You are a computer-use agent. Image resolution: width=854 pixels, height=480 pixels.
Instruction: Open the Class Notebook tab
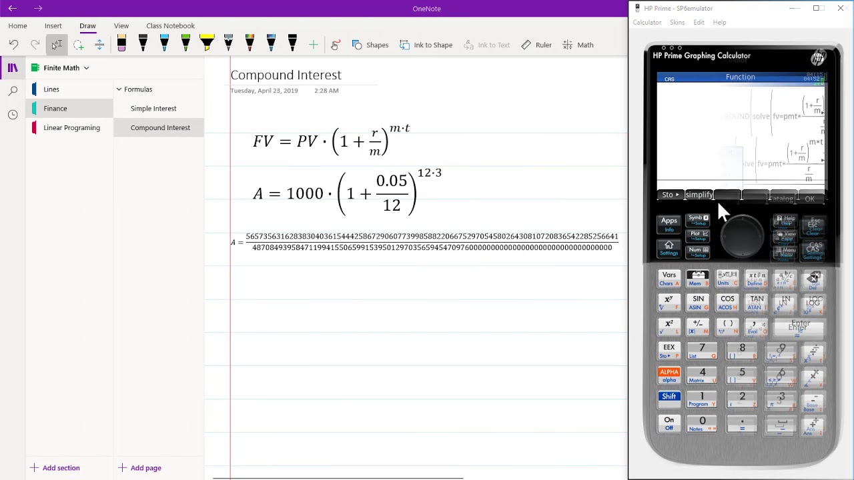click(x=170, y=26)
